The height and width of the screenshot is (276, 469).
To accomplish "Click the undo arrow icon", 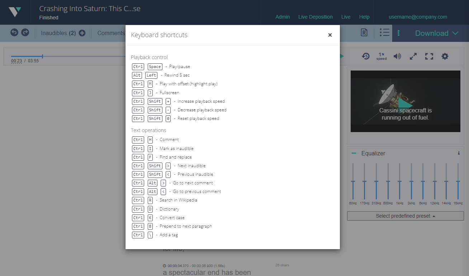I will [14, 32].
